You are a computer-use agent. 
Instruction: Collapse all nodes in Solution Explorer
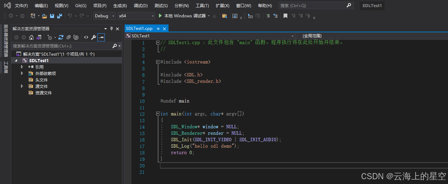pos(68,37)
